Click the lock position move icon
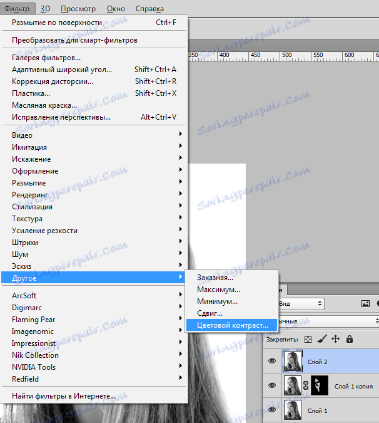 [335, 339]
